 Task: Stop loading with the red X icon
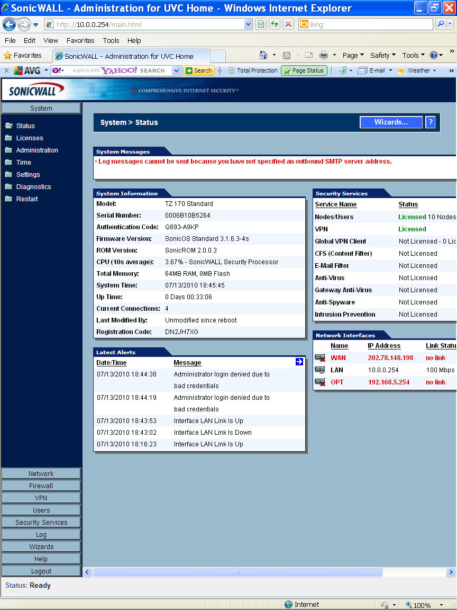point(288,24)
